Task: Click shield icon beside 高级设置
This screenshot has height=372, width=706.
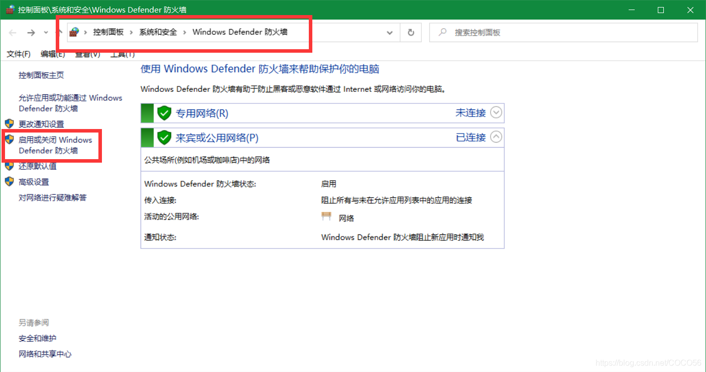Action: 9,182
